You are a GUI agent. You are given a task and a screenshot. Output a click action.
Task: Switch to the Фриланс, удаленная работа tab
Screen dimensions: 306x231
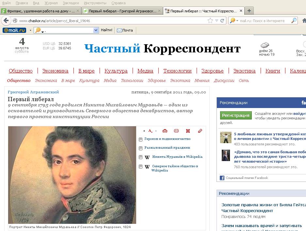click(x=40, y=11)
